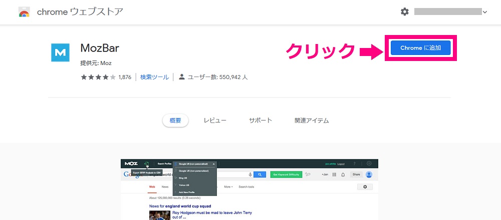The width and height of the screenshot is (501, 220).
Task: Click the 提供元: Moz text
Action: click(96, 63)
